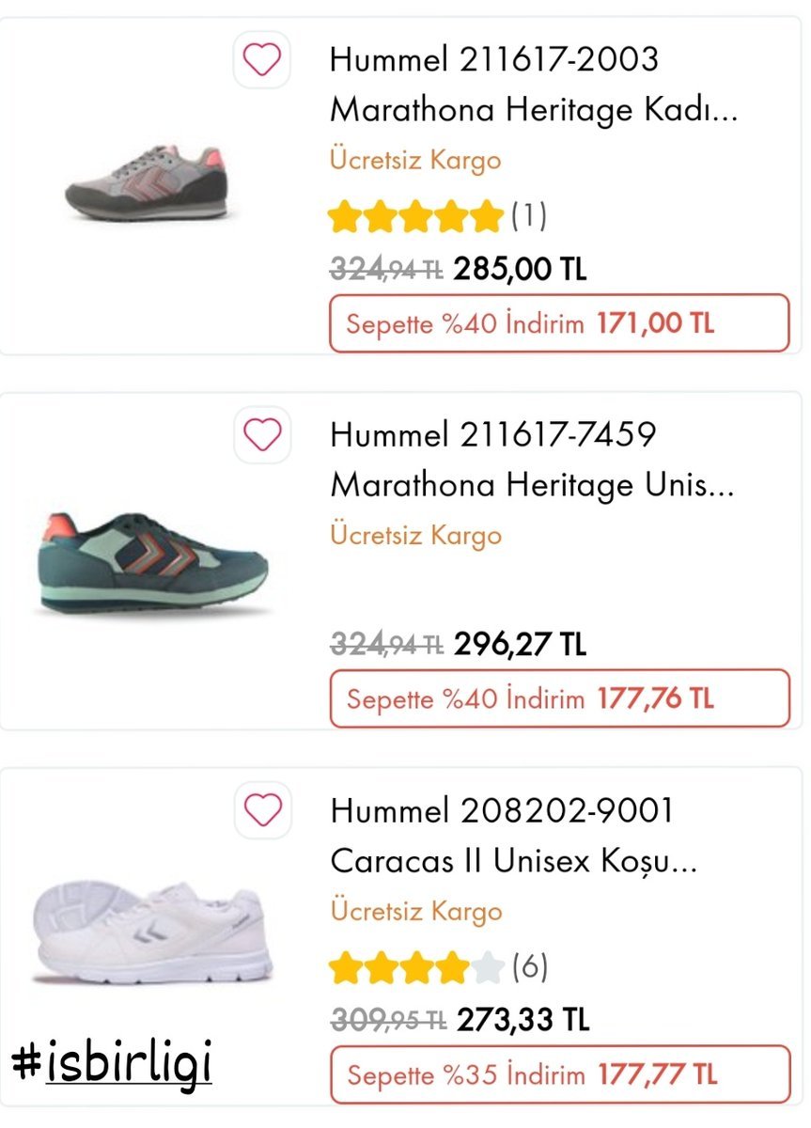Open the gray Marathona Heritage shoe image

coord(147,183)
